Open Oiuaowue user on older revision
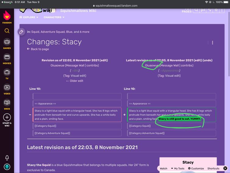The height and width of the screenshot is (173, 230). tap(57, 65)
